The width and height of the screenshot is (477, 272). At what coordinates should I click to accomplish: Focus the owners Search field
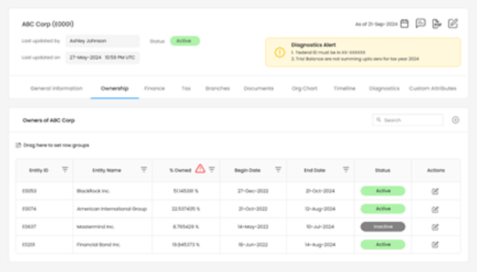click(408, 120)
